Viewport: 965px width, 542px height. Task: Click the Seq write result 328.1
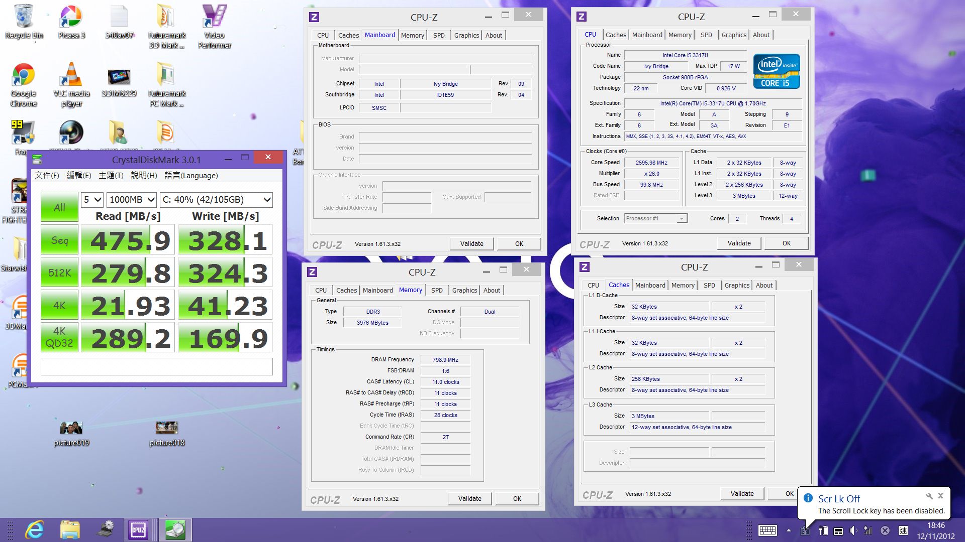[x=226, y=240]
